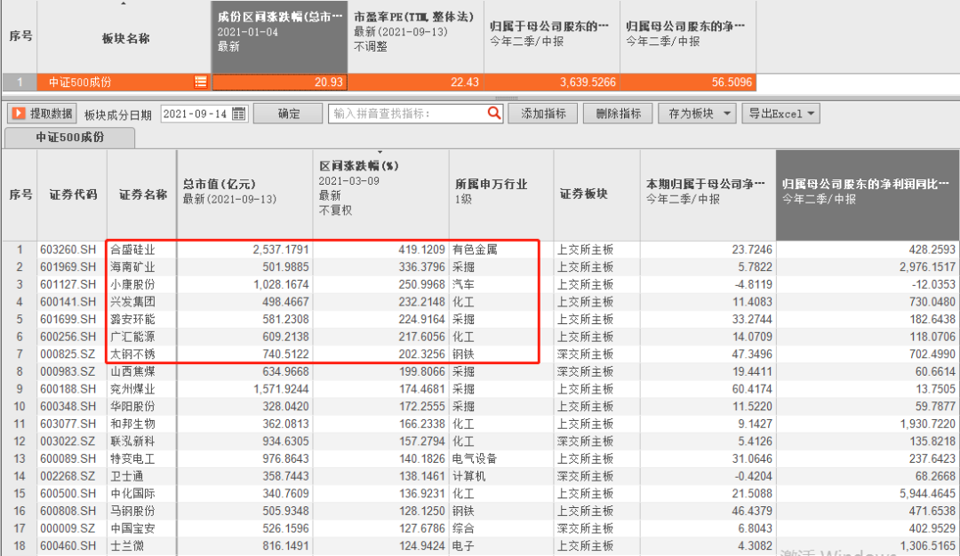Click the 归属母公司股东的净利润同比 lower table header
960x556 pixels.
click(868, 195)
